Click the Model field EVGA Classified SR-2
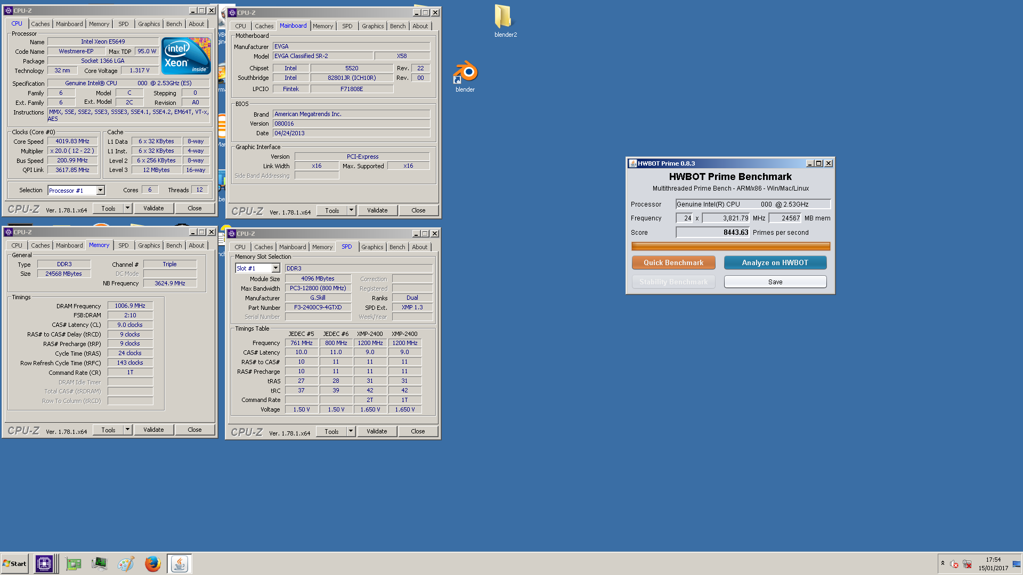Viewport: 1023px width, 575px height. coord(323,56)
